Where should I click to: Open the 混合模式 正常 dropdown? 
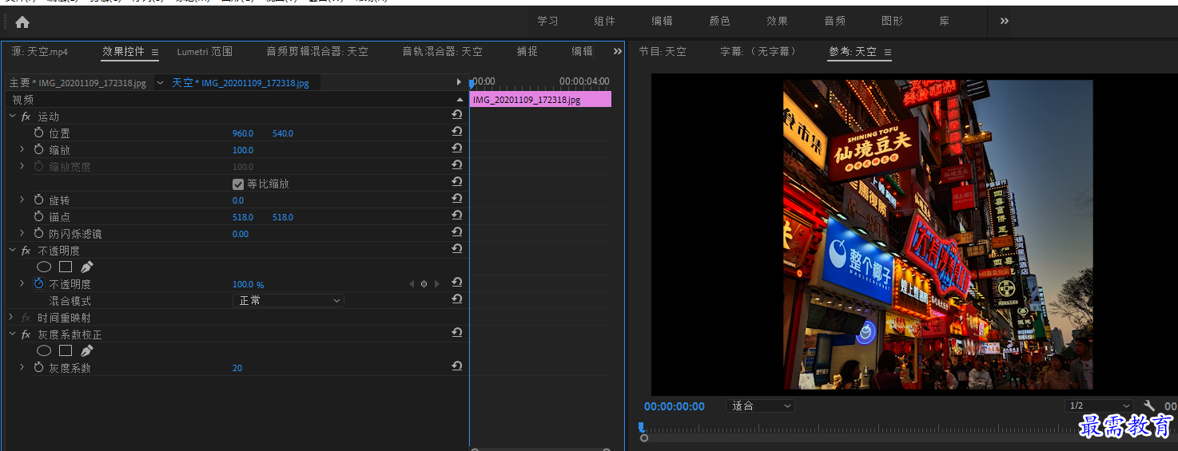coord(288,300)
